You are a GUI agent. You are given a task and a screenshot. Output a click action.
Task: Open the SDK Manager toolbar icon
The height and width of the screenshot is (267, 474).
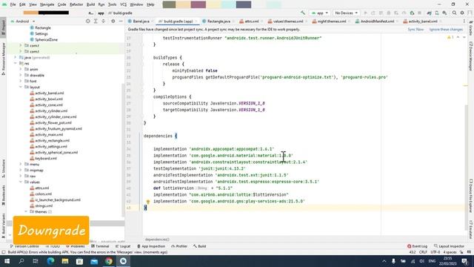(x=444, y=13)
